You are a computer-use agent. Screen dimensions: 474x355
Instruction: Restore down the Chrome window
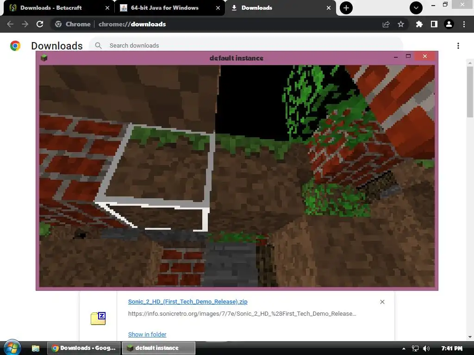point(445,4)
